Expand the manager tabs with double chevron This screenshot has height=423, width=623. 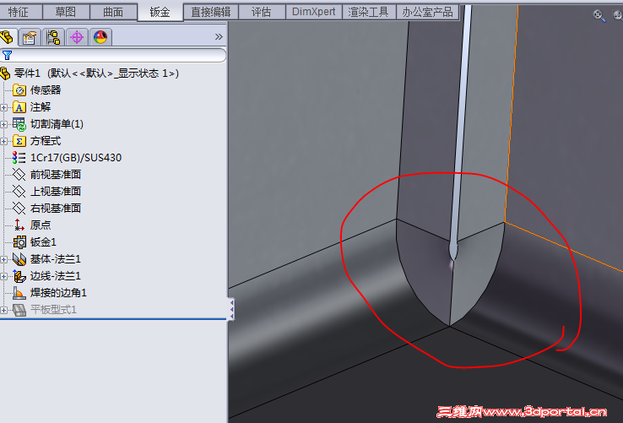click(219, 37)
